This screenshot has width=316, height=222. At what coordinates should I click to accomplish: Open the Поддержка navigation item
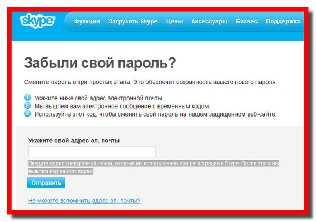(x=283, y=22)
